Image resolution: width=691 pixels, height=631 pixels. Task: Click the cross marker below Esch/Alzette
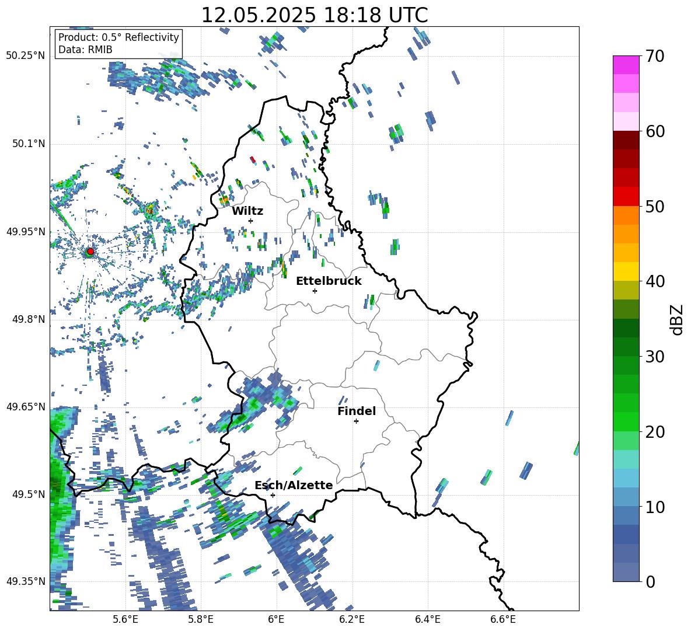[x=273, y=495]
